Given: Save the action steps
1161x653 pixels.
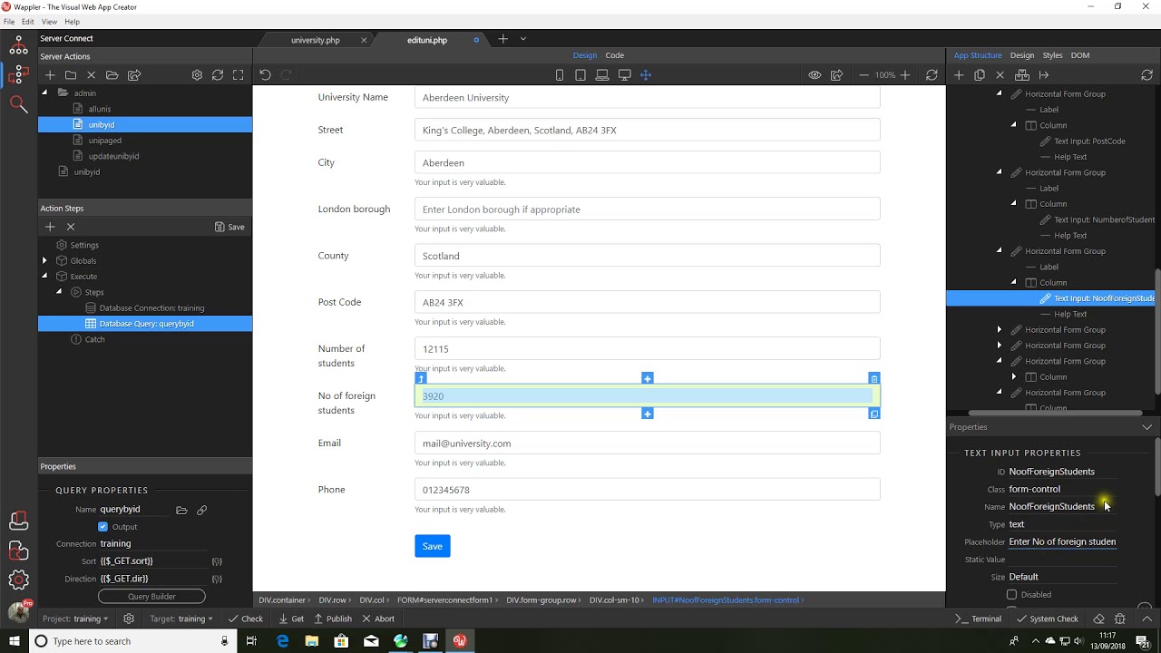Looking at the screenshot, I should click(229, 227).
